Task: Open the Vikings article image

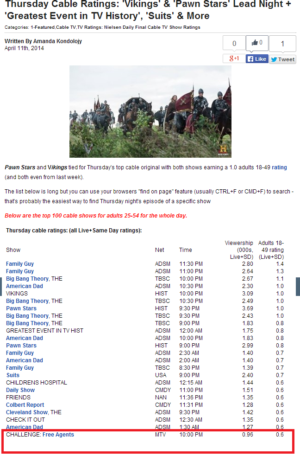Action: click(x=150, y=111)
